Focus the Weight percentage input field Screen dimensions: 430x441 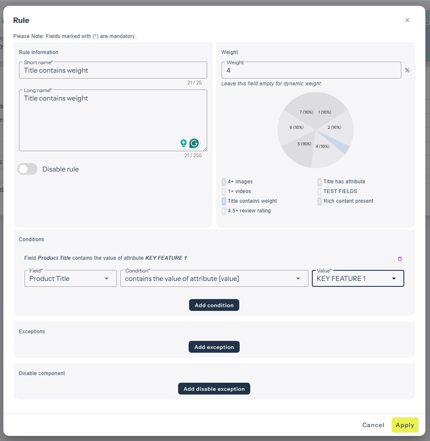point(311,71)
